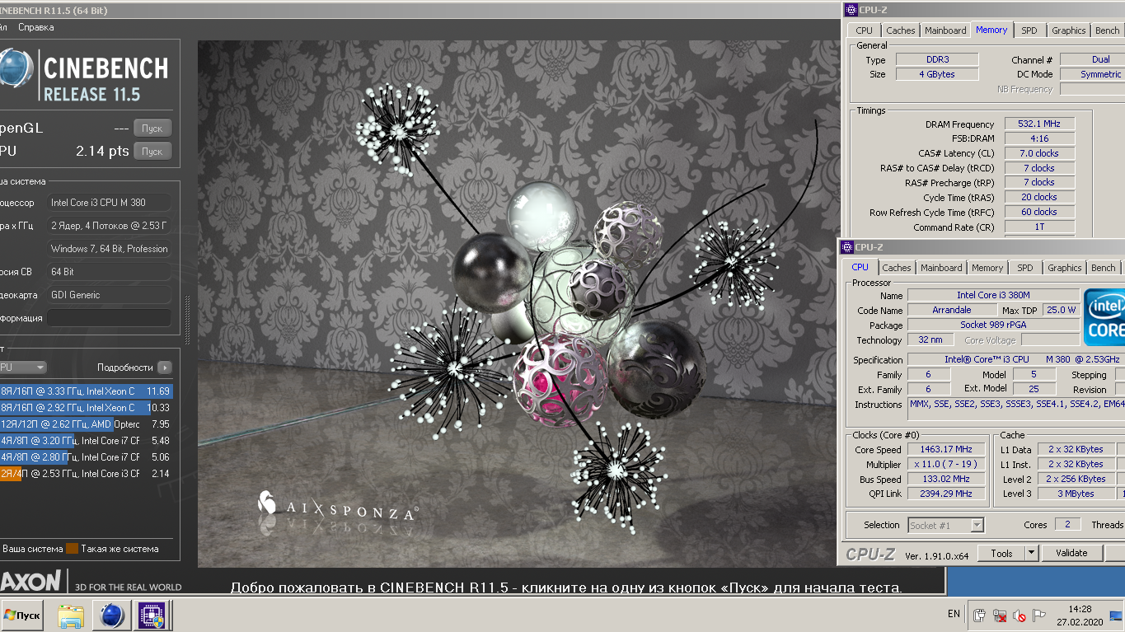Click the Command Rate 1T value
1125x632 pixels.
pos(1038,227)
